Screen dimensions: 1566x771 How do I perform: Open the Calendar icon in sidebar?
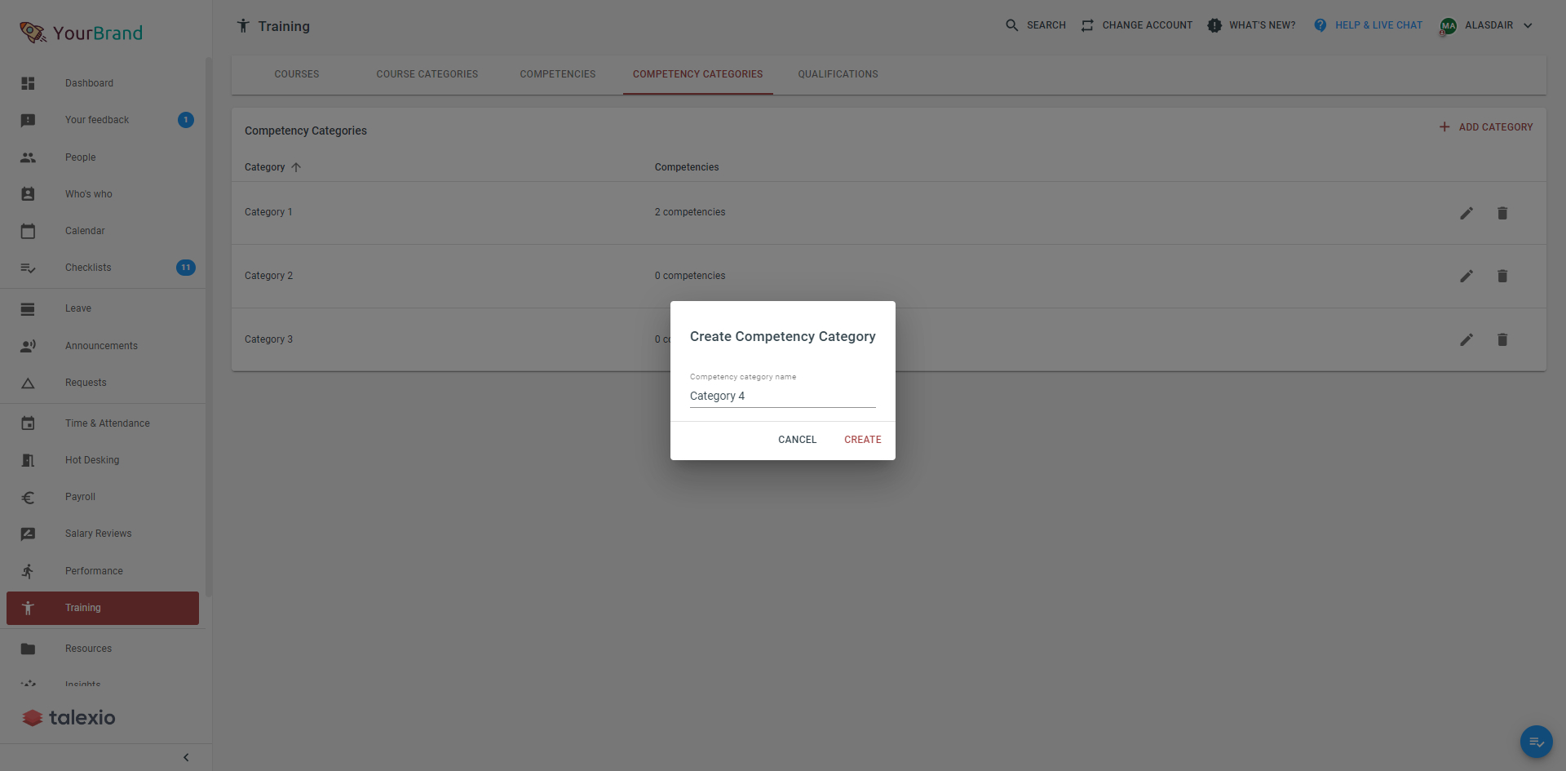point(28,231)
